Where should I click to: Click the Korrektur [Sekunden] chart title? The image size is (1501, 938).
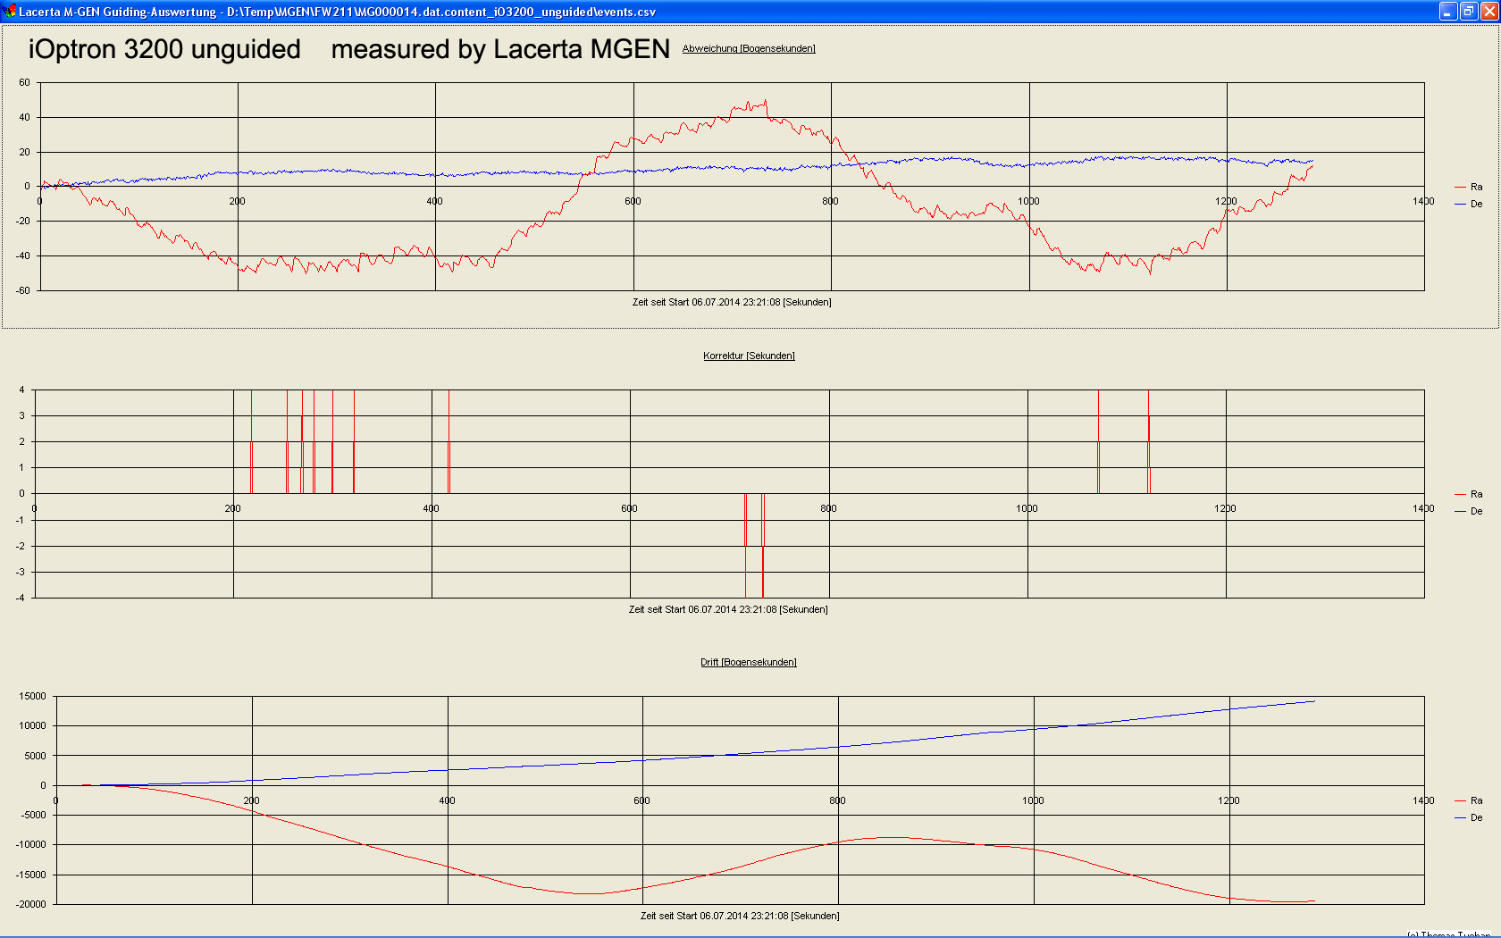click(749, 356)
